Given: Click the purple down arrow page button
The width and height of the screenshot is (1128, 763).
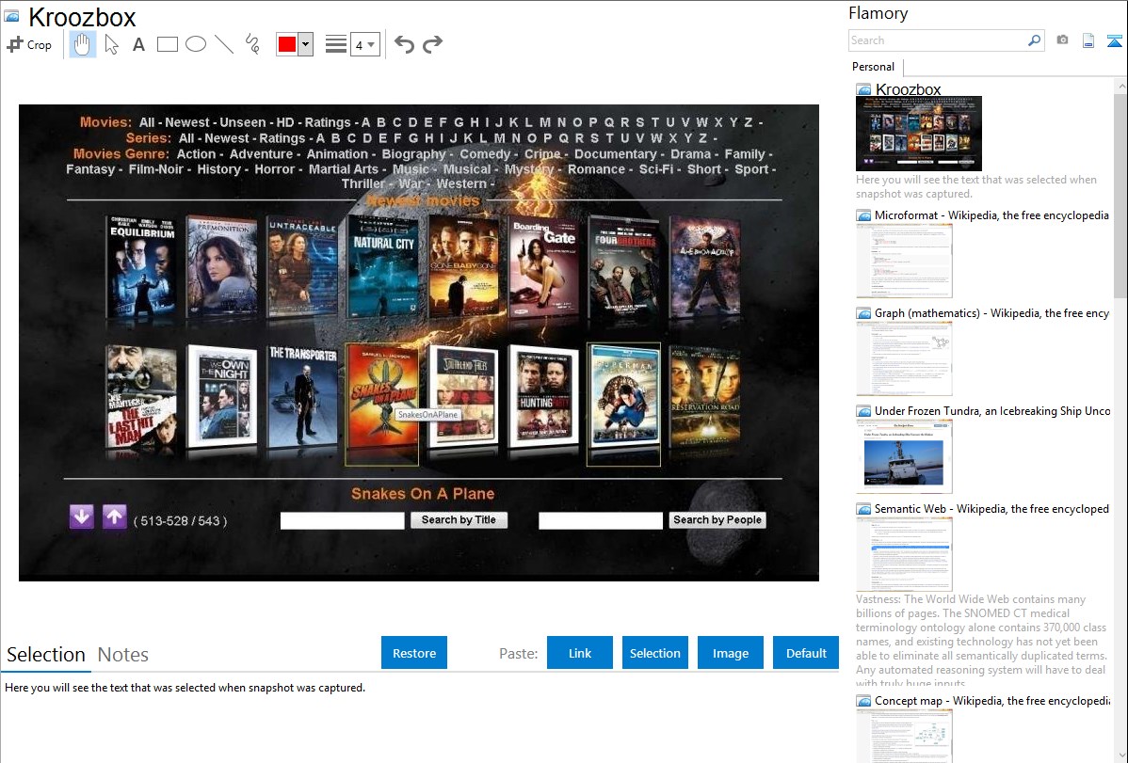Looking at the screenshot, I should [x=81, y=517].
